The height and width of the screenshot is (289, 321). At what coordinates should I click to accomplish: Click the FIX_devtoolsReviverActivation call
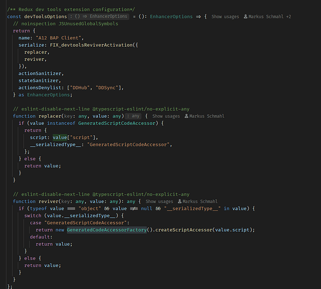[x=91, y=45]
